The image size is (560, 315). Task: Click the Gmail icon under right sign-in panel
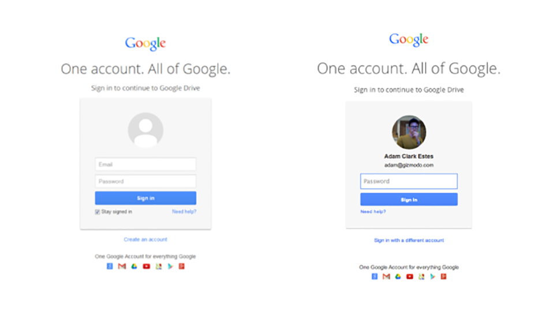[386, 276]
